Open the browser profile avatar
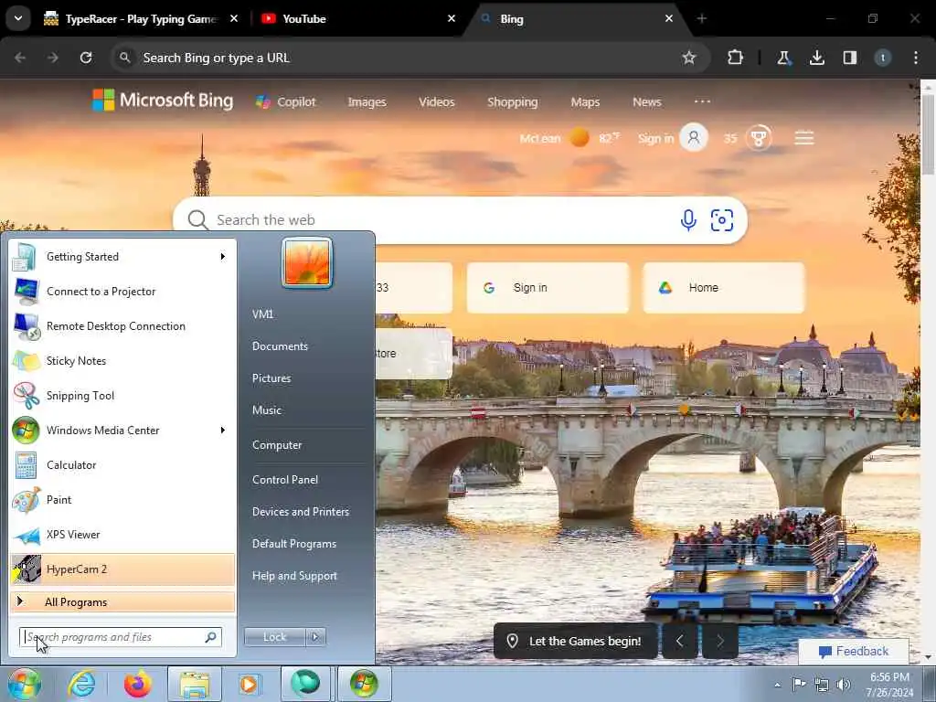This screenshot has height=702, width=936. click(x=883, y=58)
